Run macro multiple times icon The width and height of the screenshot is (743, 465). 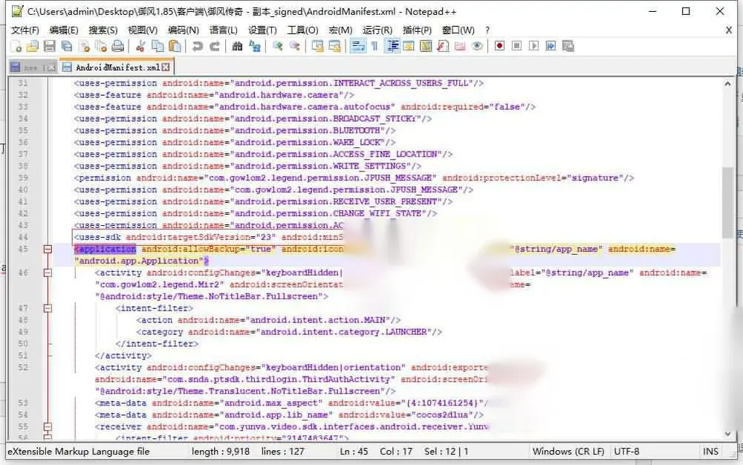[551, 46]
